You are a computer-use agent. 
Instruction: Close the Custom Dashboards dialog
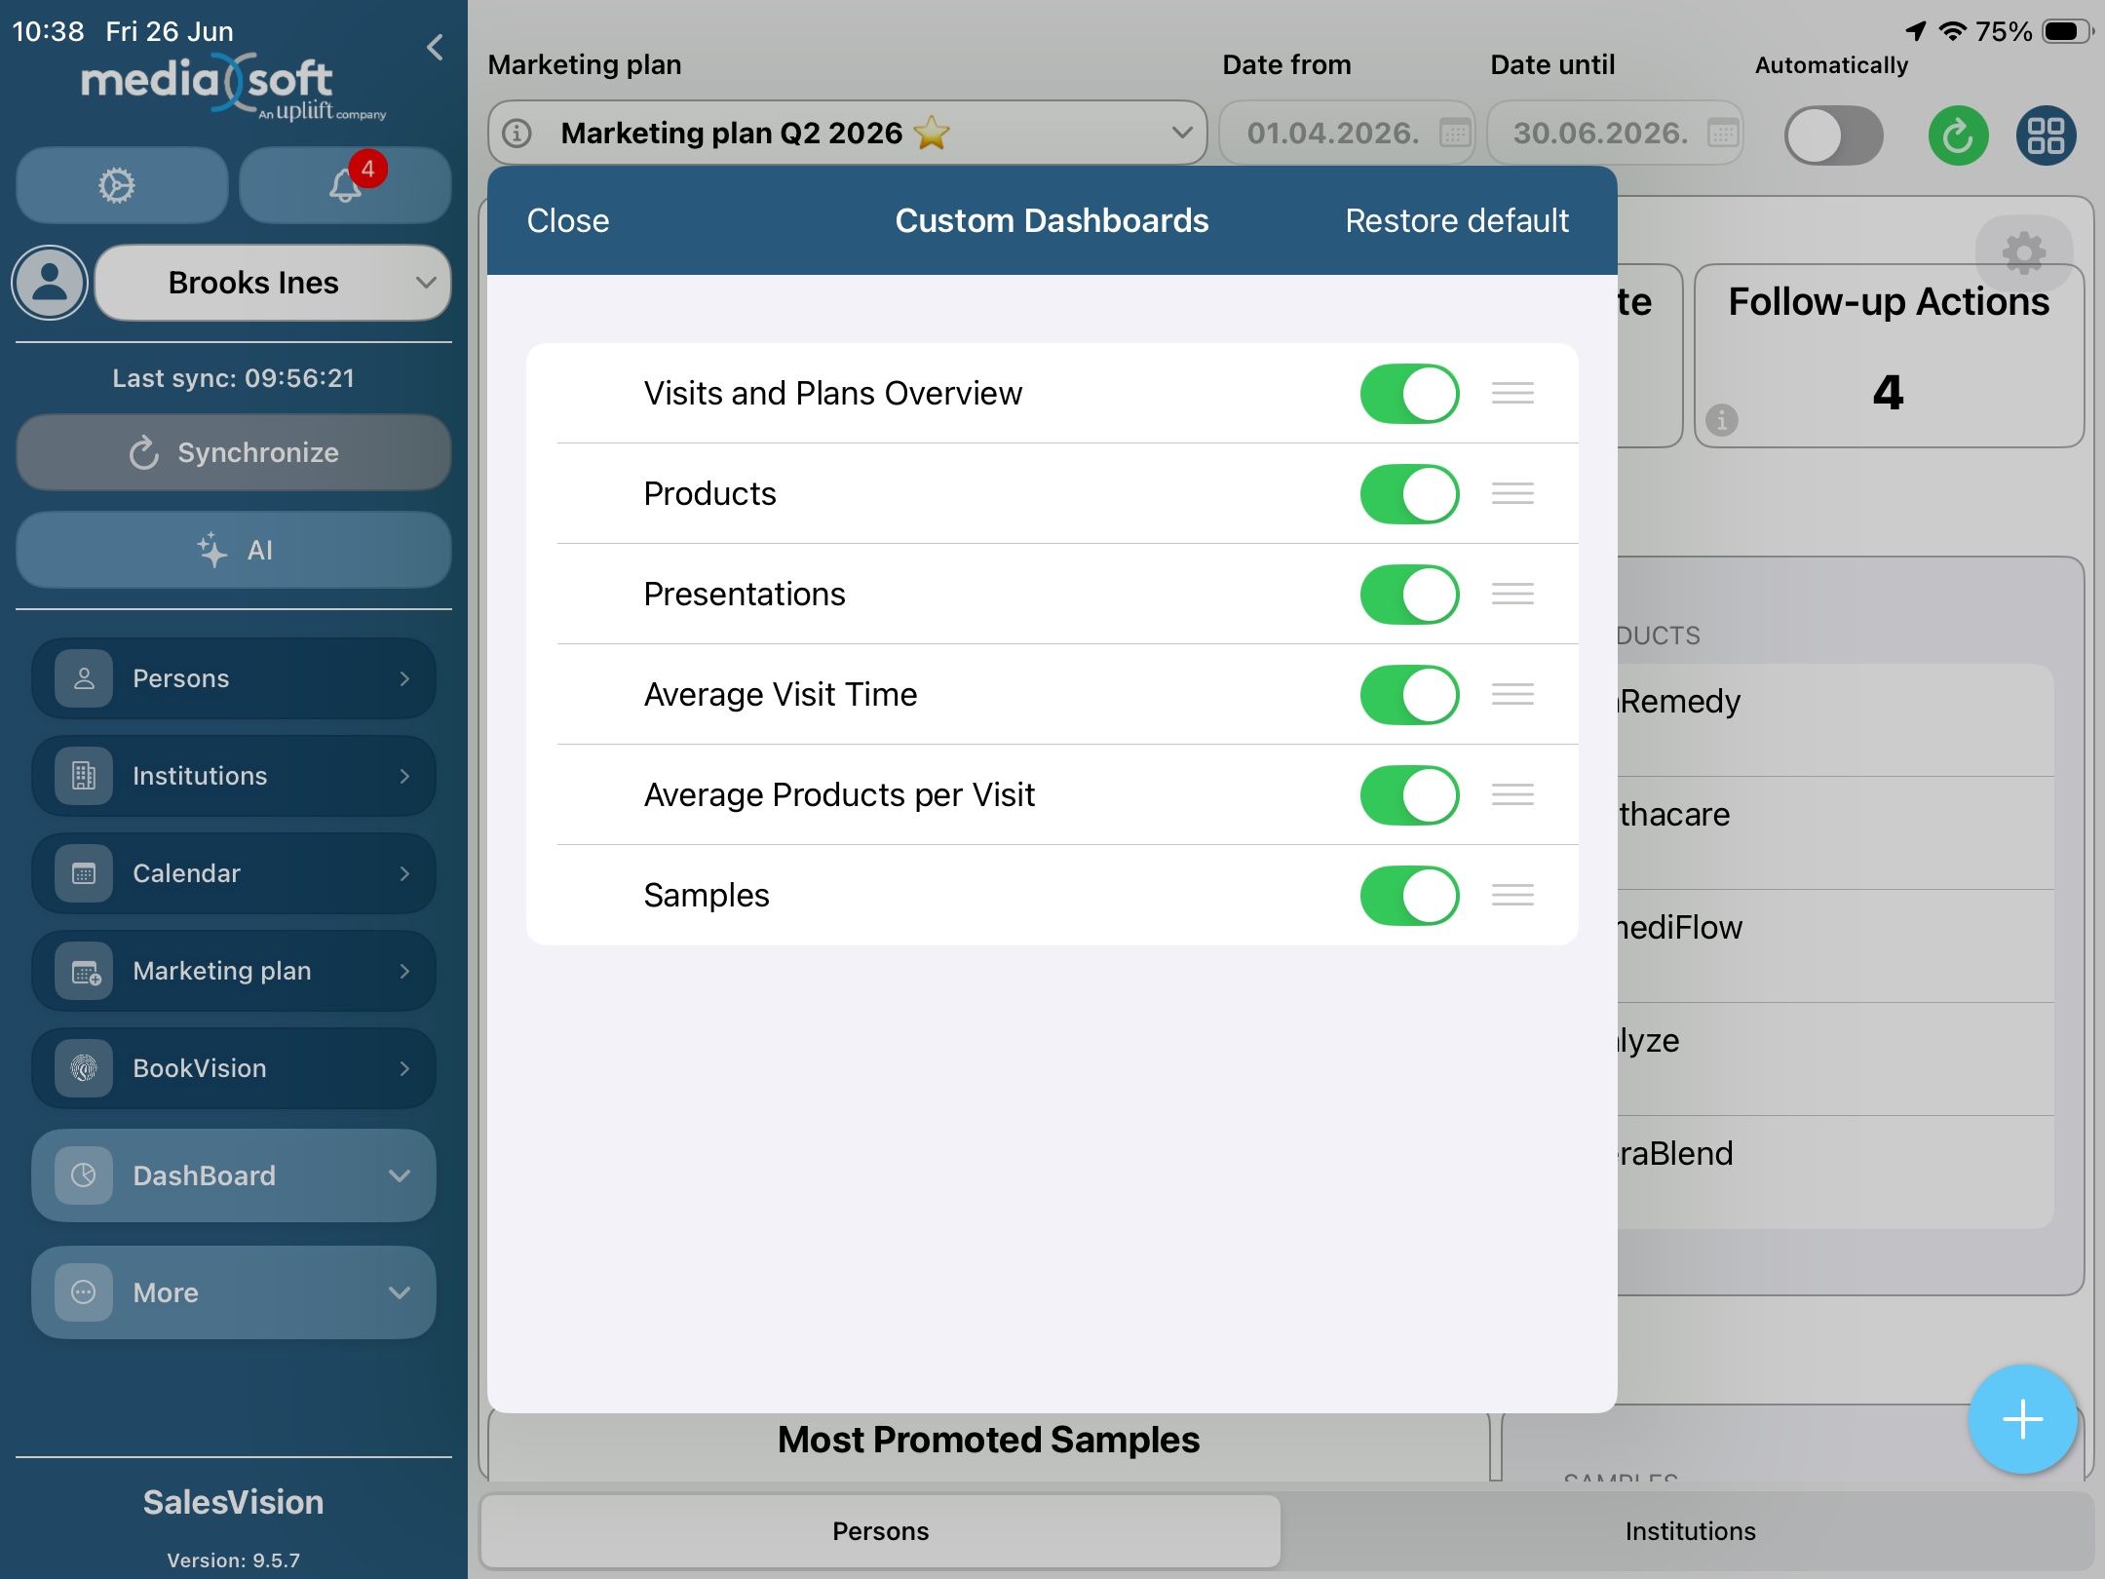pyautogui.click(x=568, y=220)
